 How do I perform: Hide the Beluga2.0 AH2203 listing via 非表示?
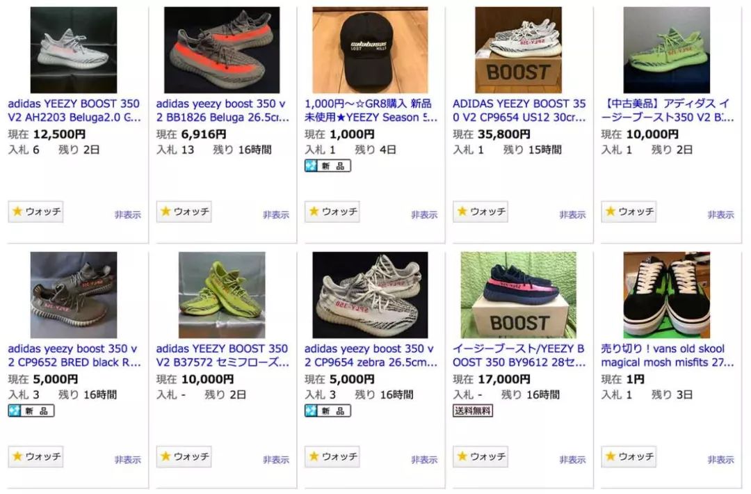tap(128, 215)
